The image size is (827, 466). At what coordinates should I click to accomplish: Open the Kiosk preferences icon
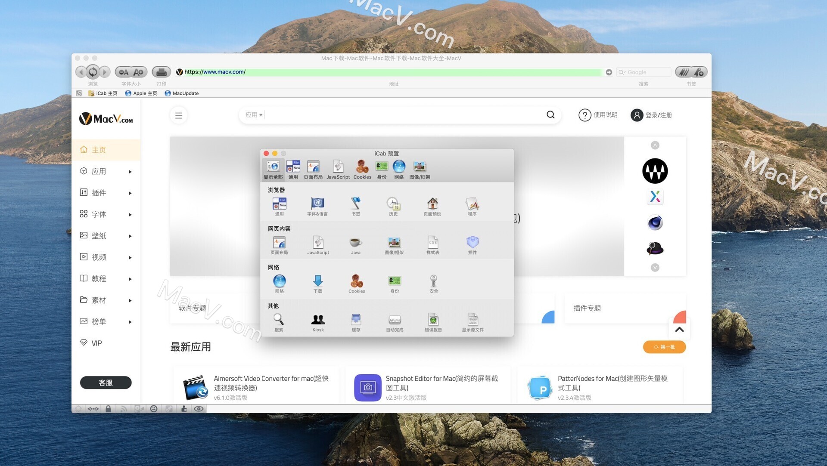(x=318, y=322)
